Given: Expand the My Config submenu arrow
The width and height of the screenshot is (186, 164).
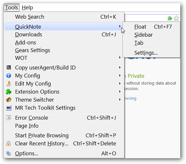Looking at the screenshot, I should [120, 76].
